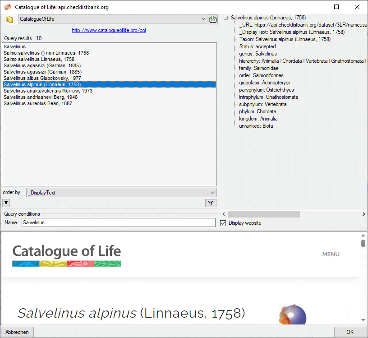Select the 'gigaclass: Actinopterygii' tree node
This screenshot has width=368, height=338.
[264, 83]
